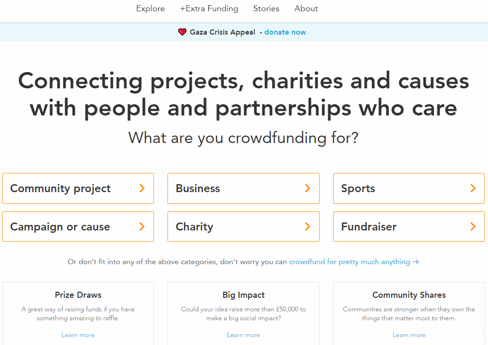488x345 pixels.
Task: Click the donate now link
Action: [x=285, y=32]
